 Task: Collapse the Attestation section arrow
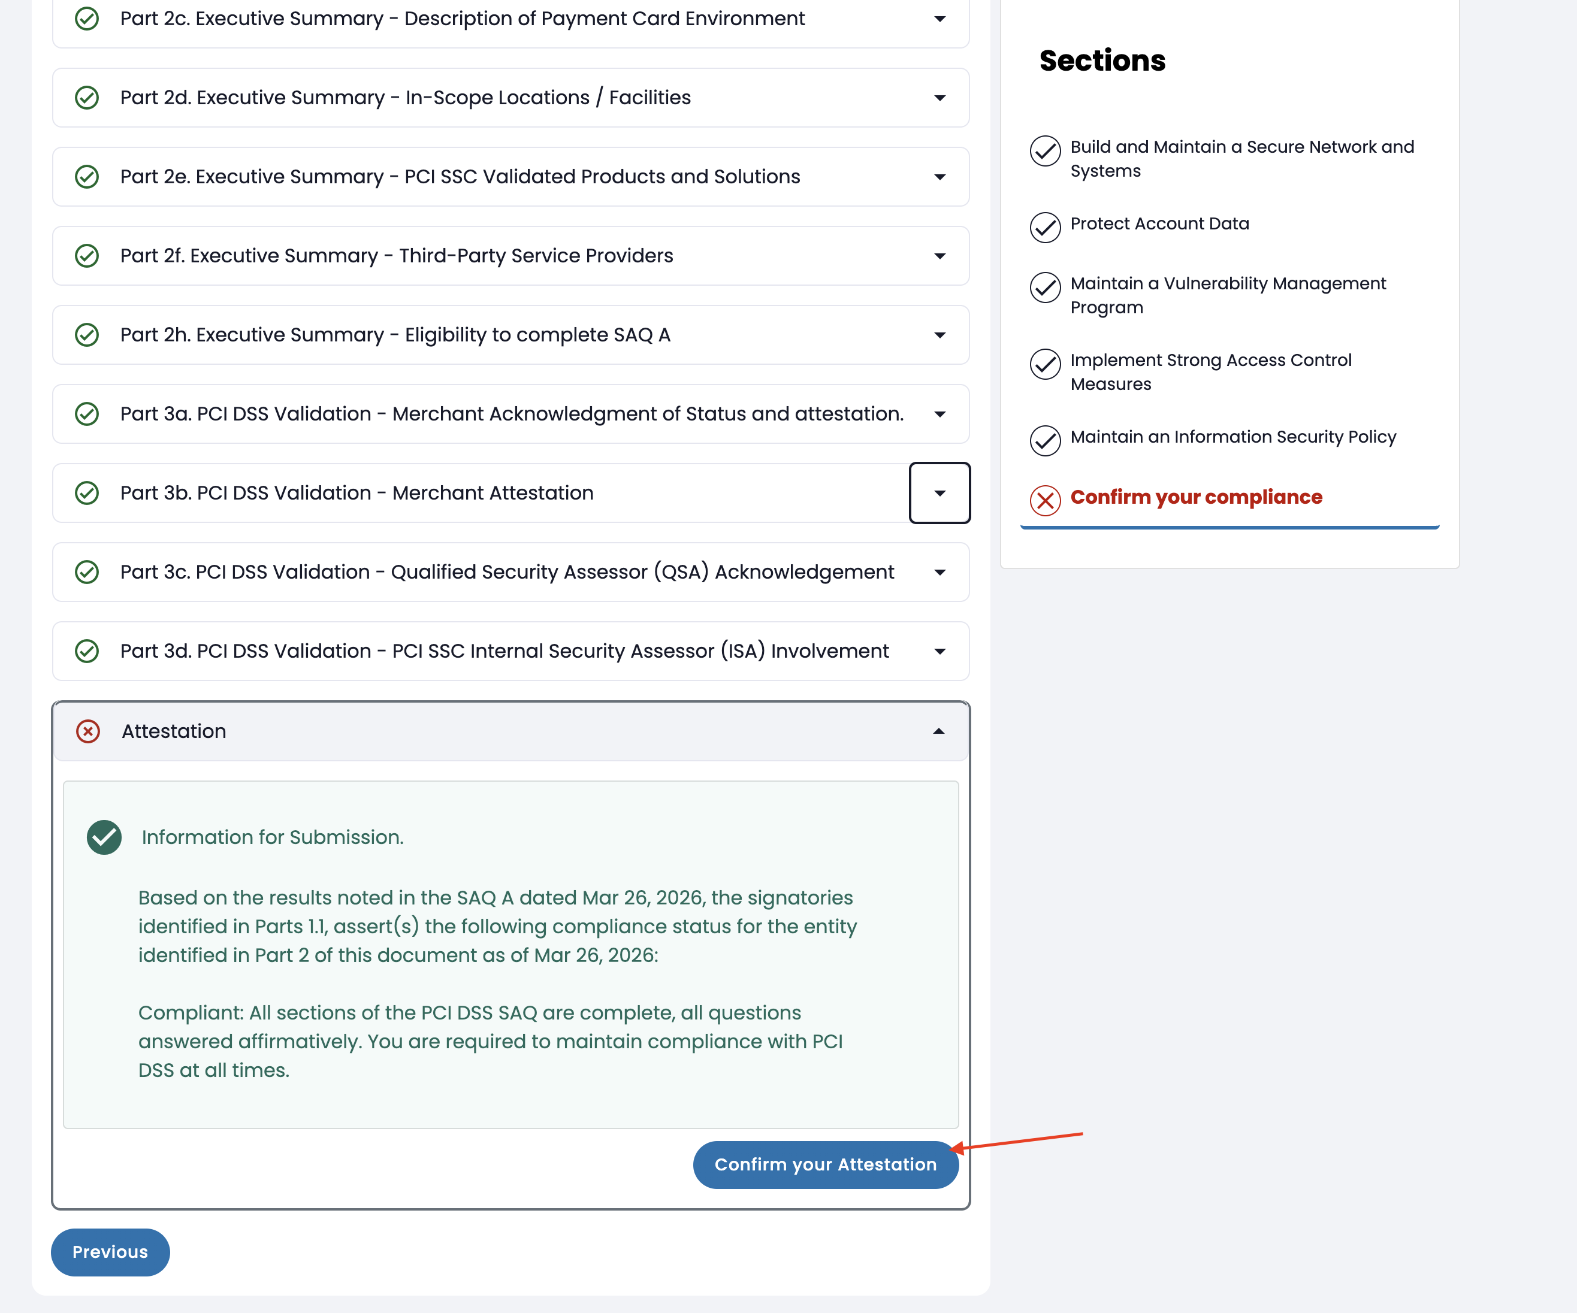pos(939,731)
